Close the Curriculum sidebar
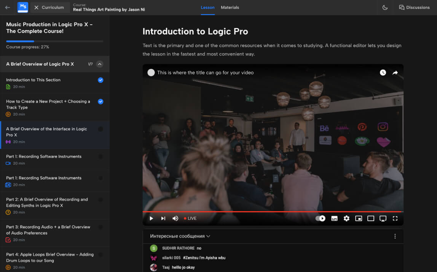437x272 pixels. click(x=36, y=8)
